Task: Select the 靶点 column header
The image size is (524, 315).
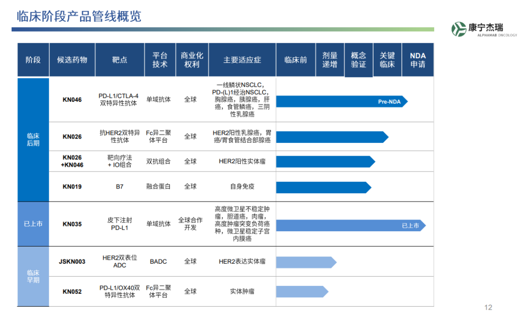Action: click(120, 60)
